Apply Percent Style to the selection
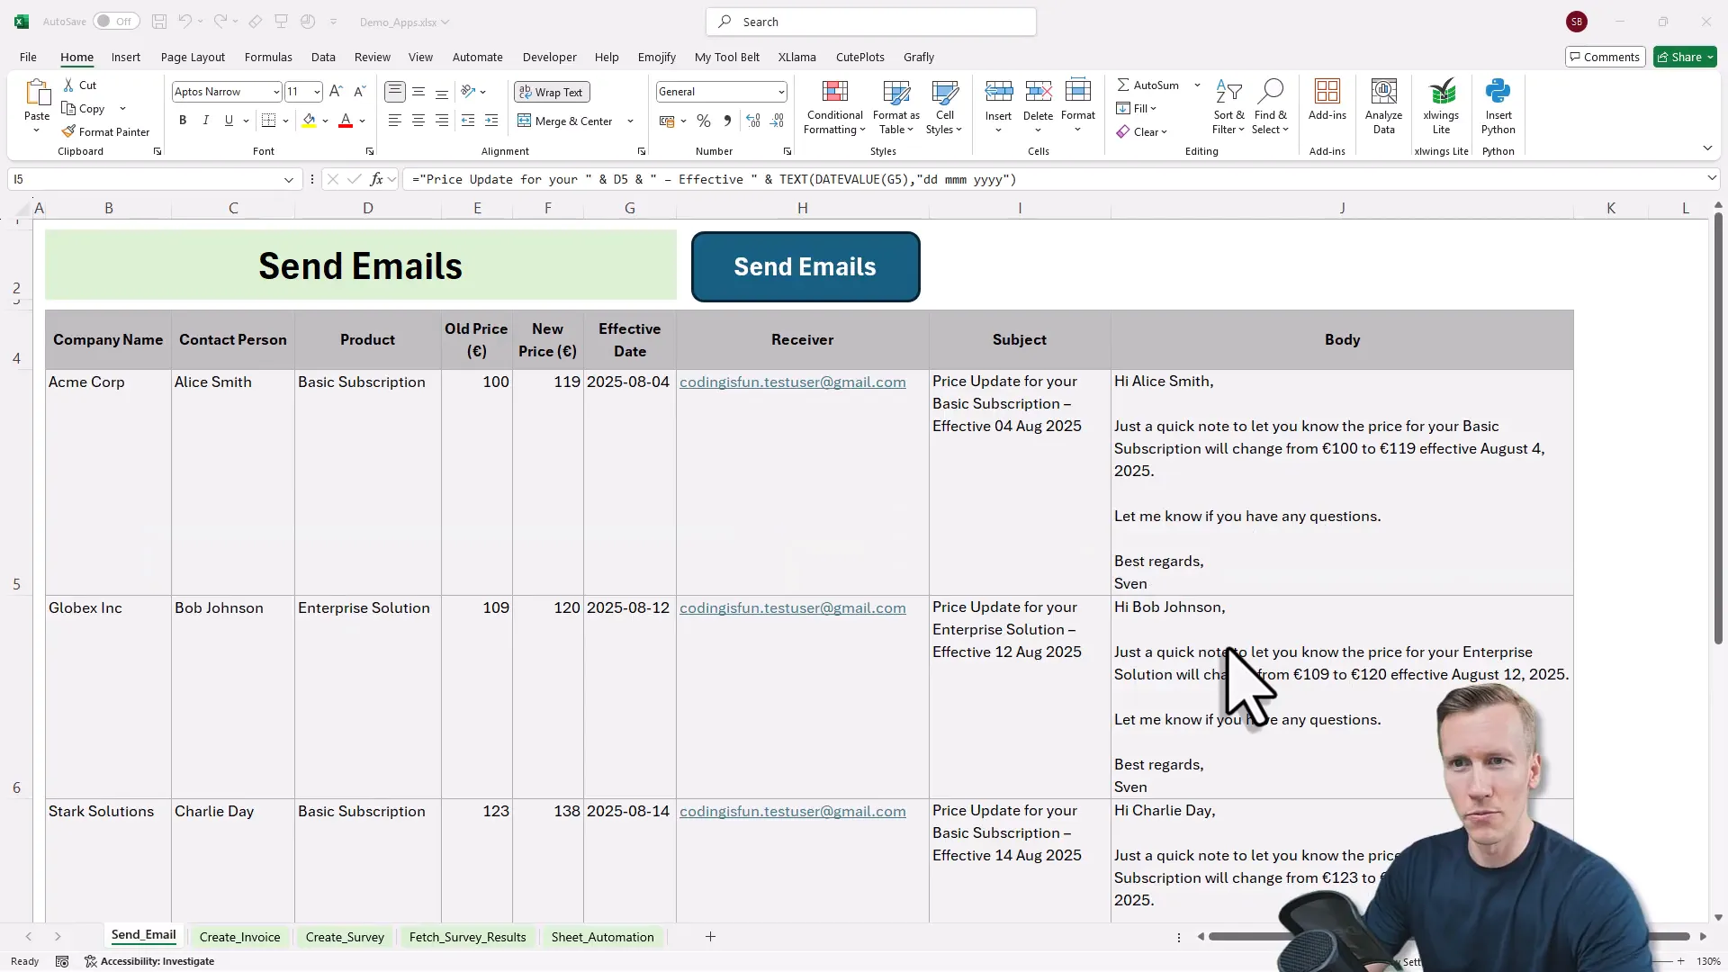 [704, 121]
